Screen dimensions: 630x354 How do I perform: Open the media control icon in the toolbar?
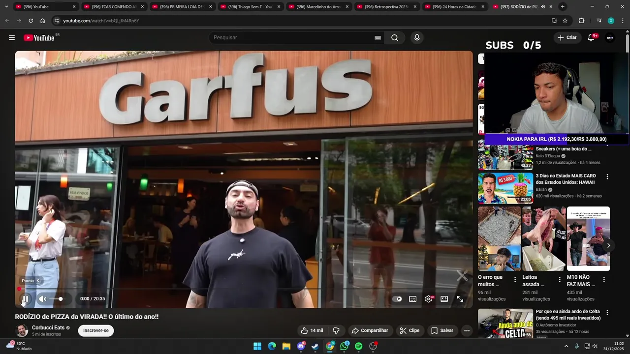599,21
